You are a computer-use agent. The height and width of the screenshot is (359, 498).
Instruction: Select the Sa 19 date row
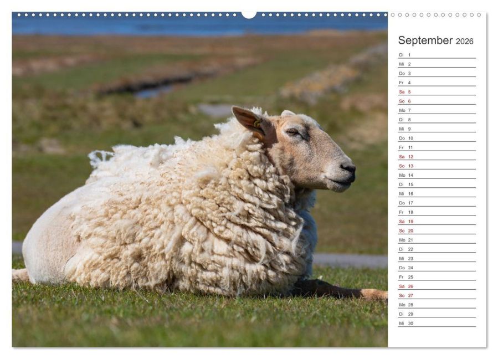click(437, 221)
